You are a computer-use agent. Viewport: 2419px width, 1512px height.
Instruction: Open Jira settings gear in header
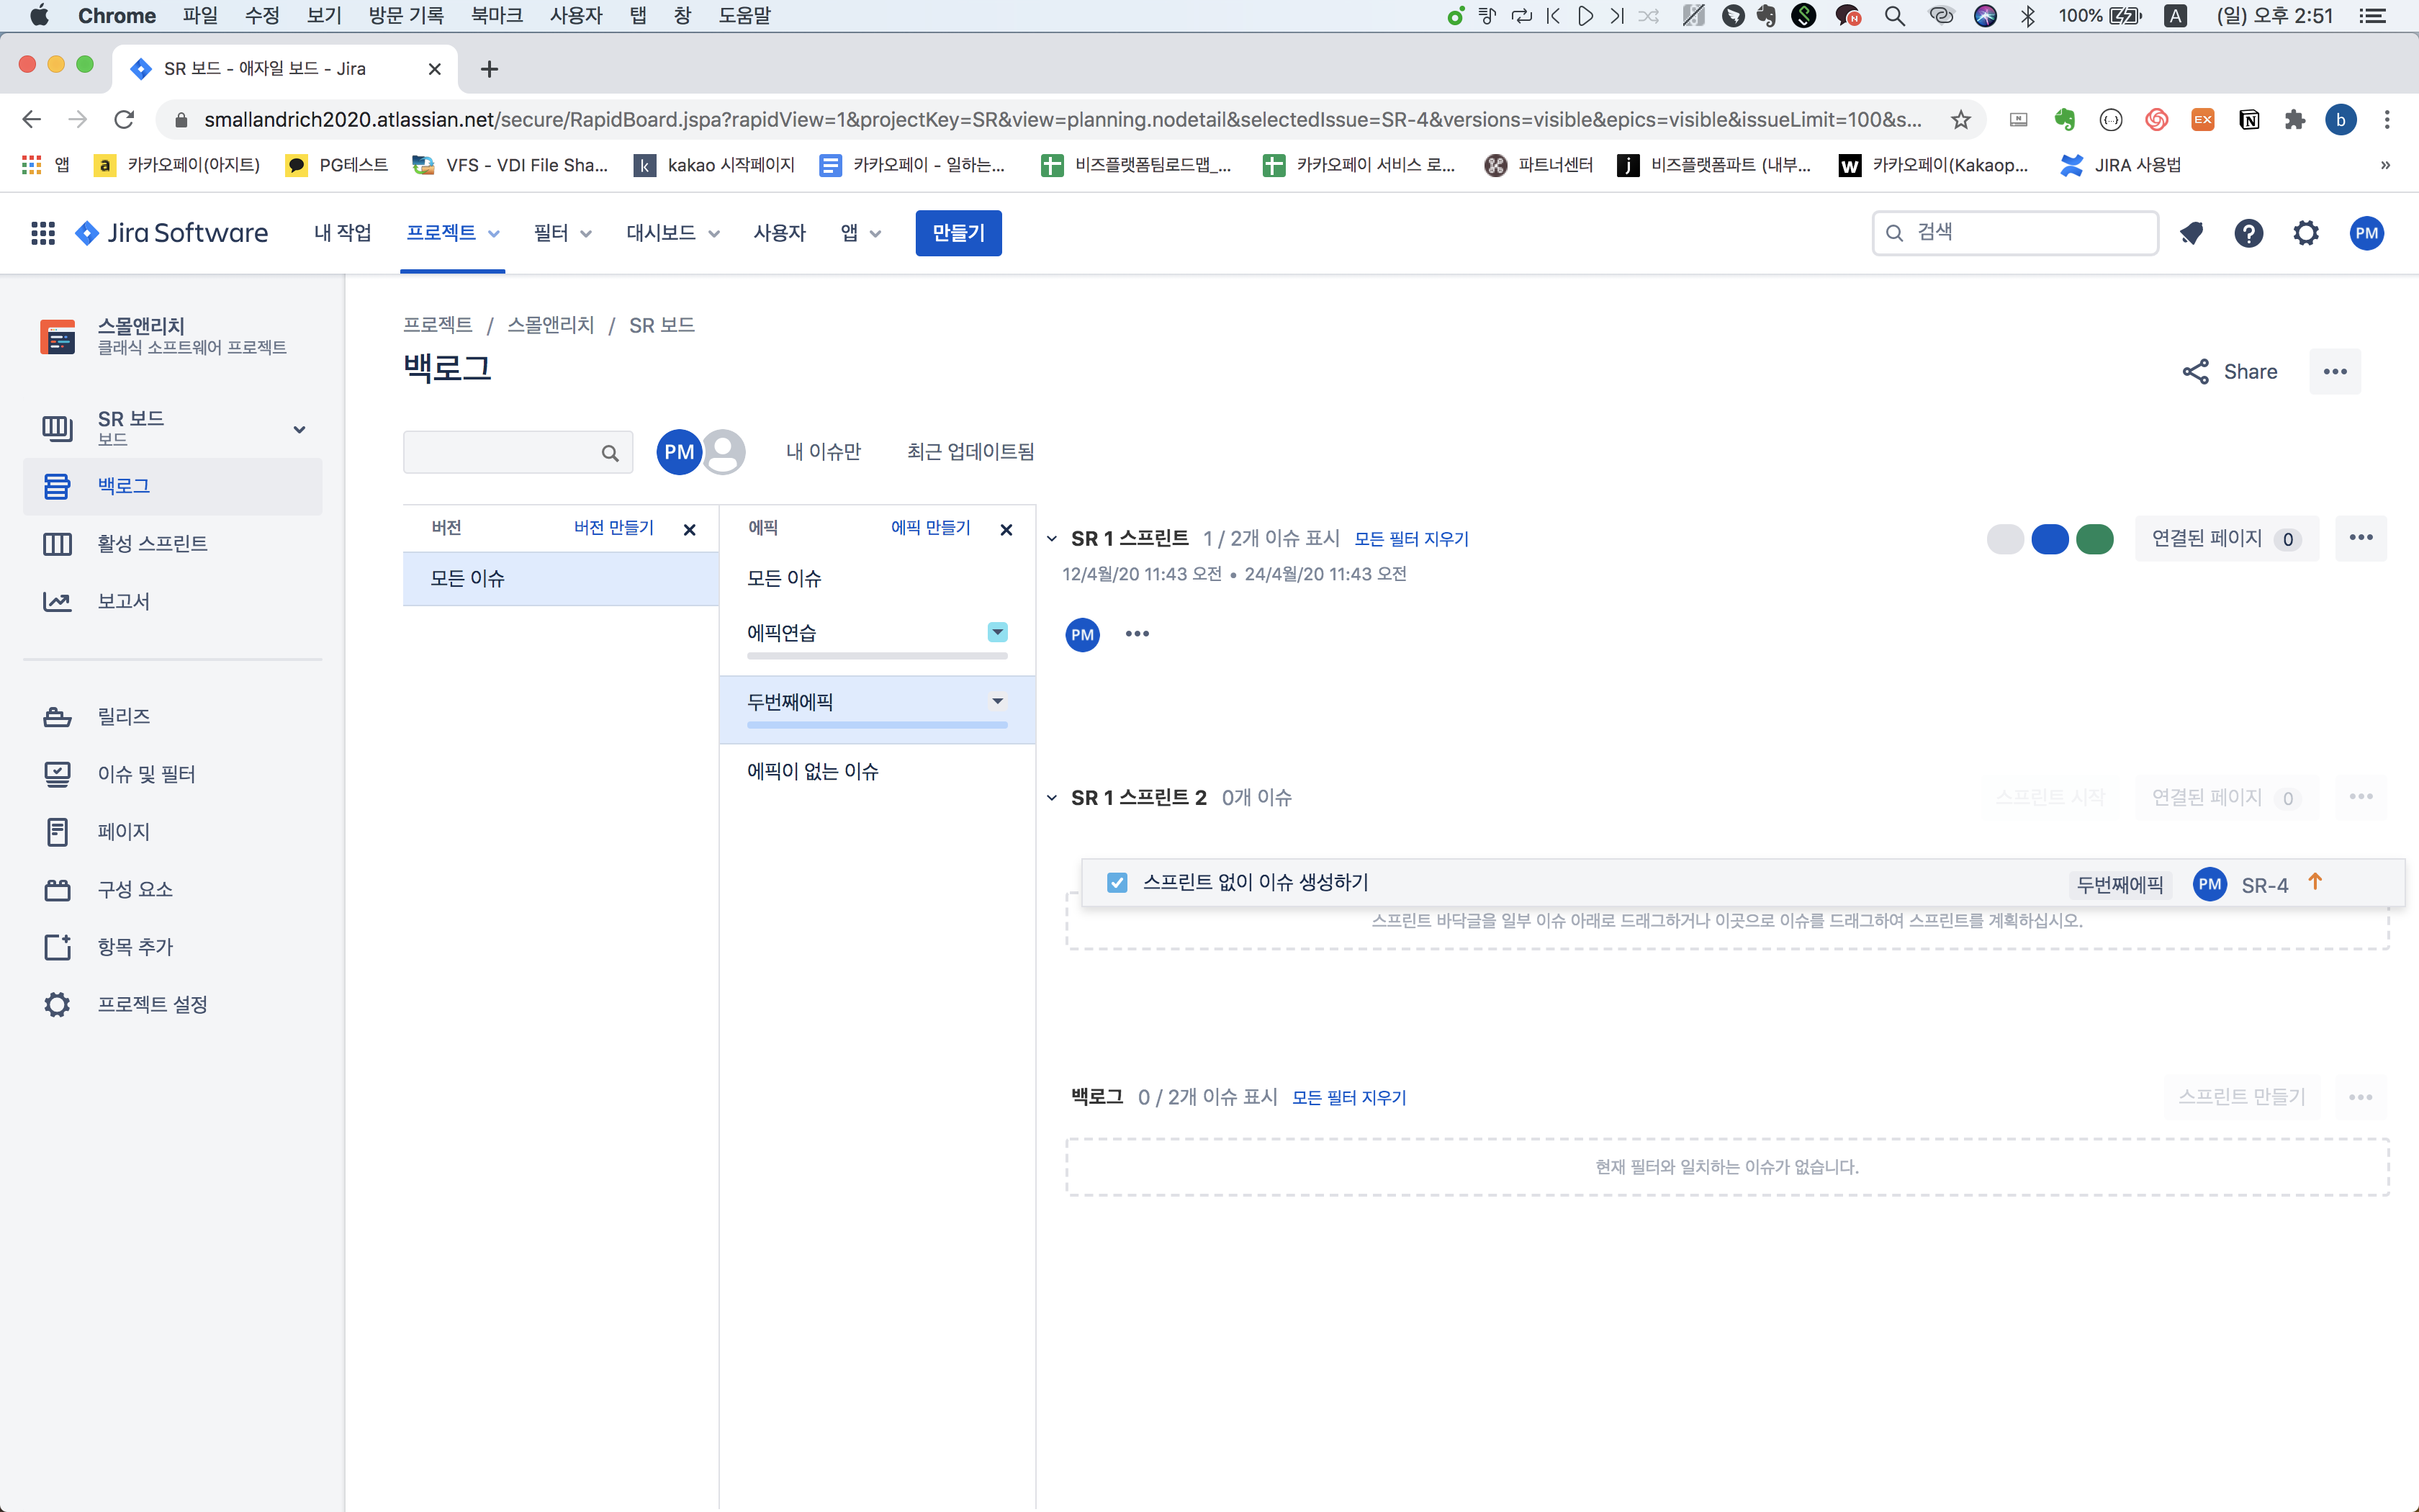click(2306, 233)
